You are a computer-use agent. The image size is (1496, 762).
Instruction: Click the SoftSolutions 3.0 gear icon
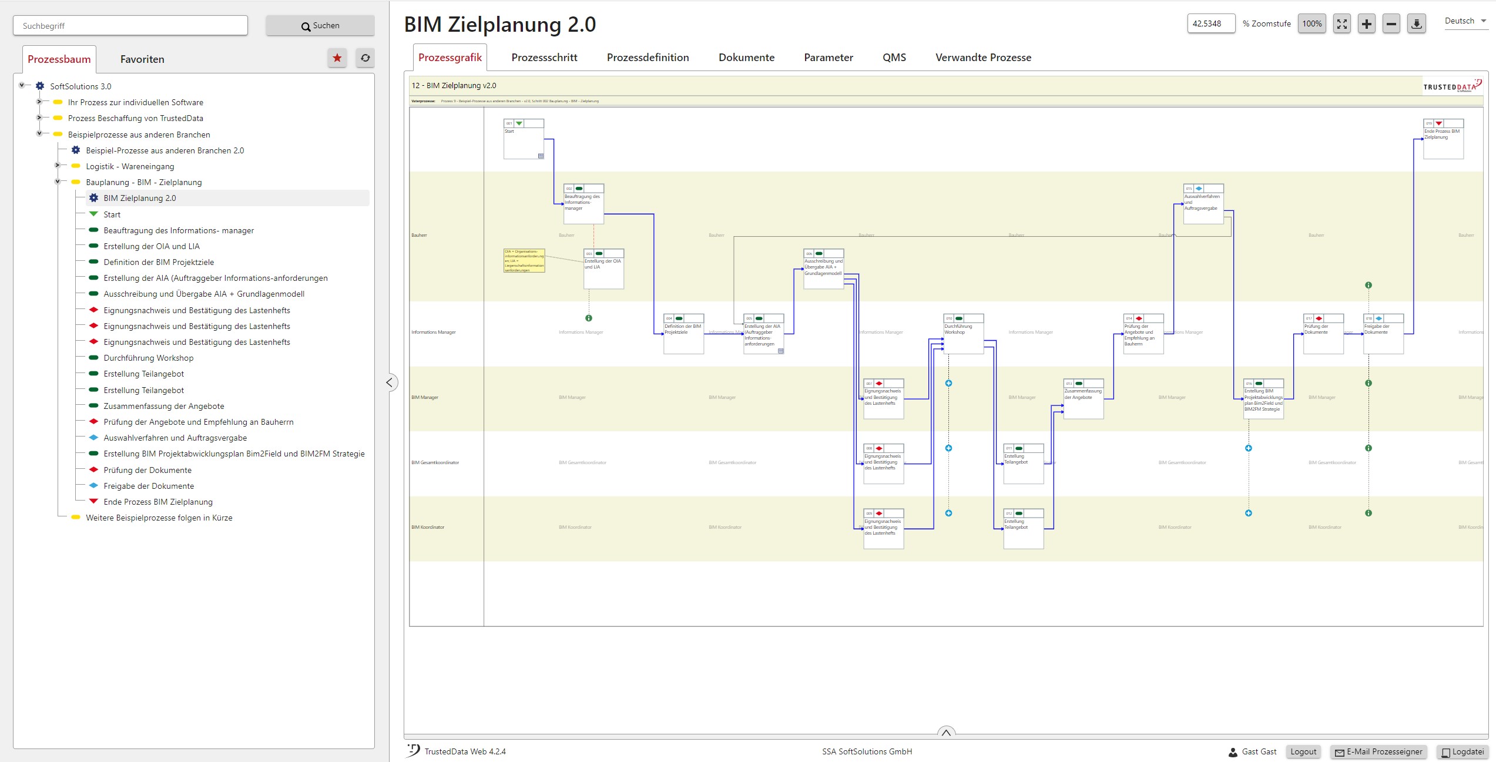[x=40, y=86]
